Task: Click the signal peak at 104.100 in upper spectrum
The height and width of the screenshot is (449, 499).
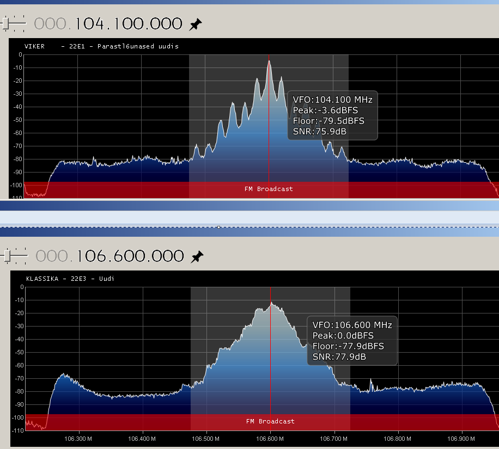Action: point(269,62)
